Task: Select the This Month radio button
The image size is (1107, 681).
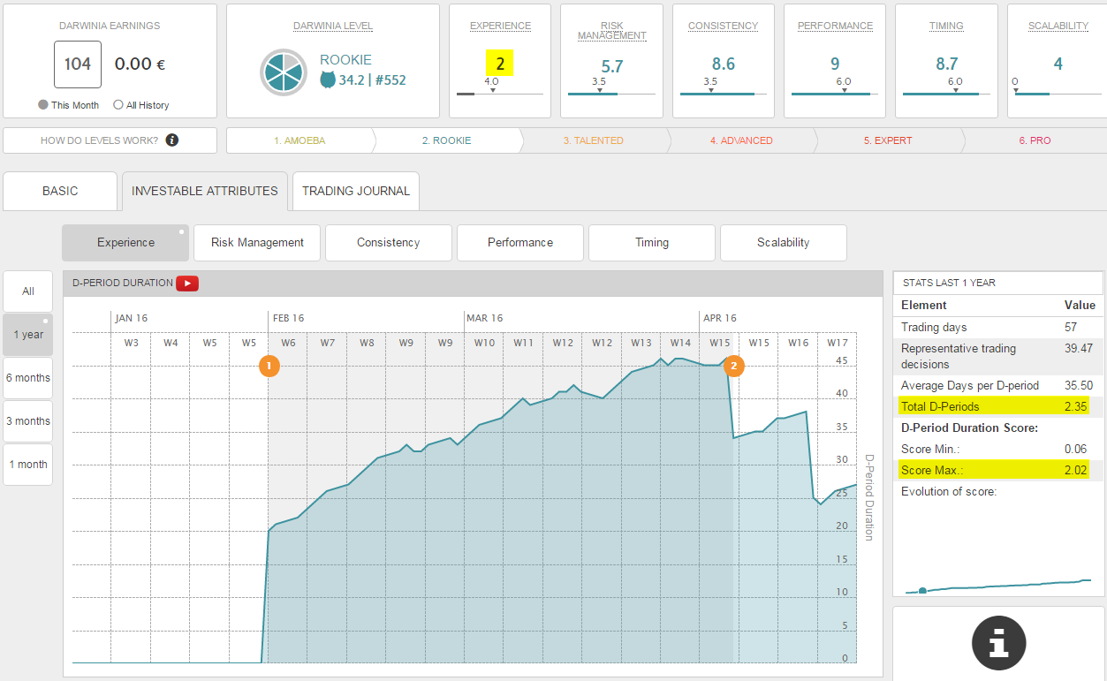Action: pos(42,105)
